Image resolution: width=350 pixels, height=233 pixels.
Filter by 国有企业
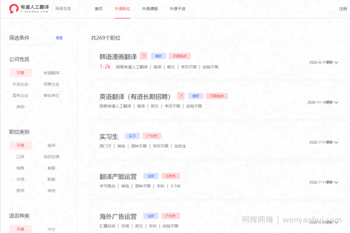(x=21, y=95)
